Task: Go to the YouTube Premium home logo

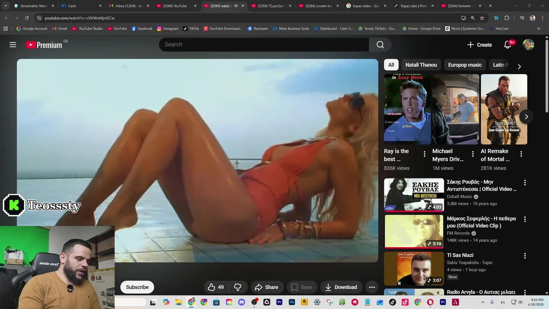Action: (44, 45)
